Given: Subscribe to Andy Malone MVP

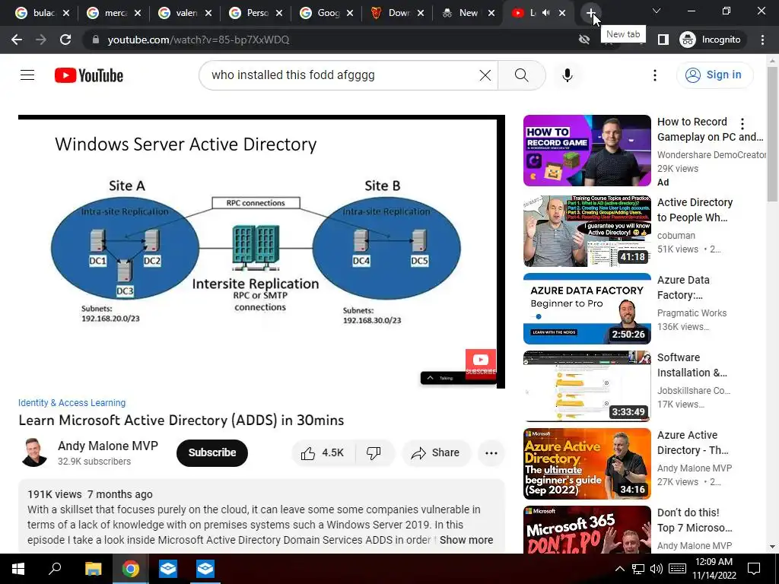Looking at the screenshot, I should [x=212, y=453].
